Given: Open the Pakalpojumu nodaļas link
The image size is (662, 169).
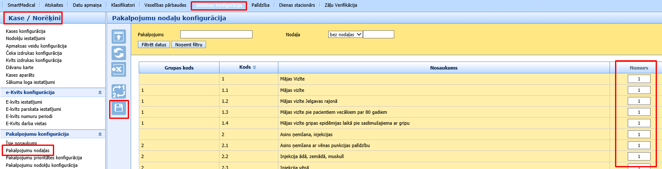Looking at the screenshot, I should [x=28, y=150].
